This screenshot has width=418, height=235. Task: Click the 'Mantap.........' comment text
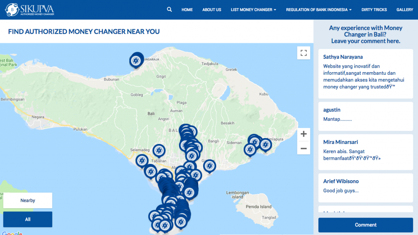(x=338, y=119)
